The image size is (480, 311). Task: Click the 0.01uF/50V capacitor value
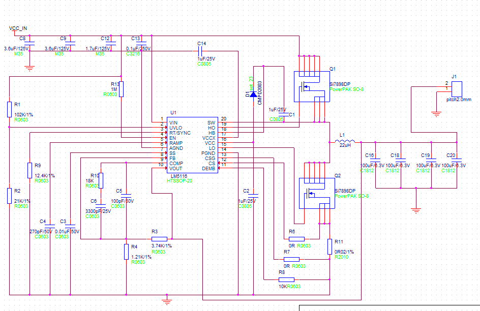67,232
